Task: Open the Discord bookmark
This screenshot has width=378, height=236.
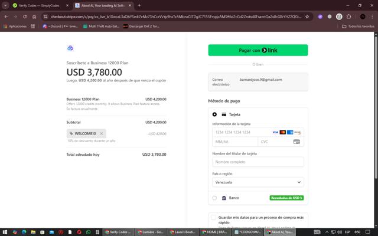Action: (x=60, y=26)
